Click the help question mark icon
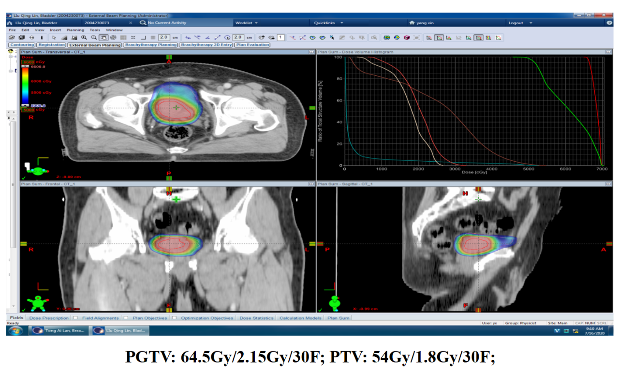 coord(609,23)
